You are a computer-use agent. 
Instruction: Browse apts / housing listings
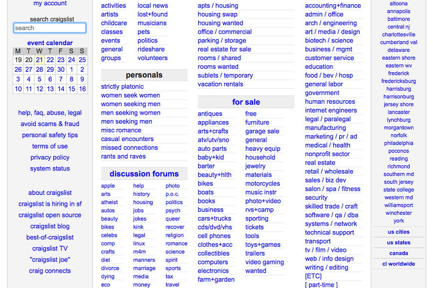pos(218,6)
